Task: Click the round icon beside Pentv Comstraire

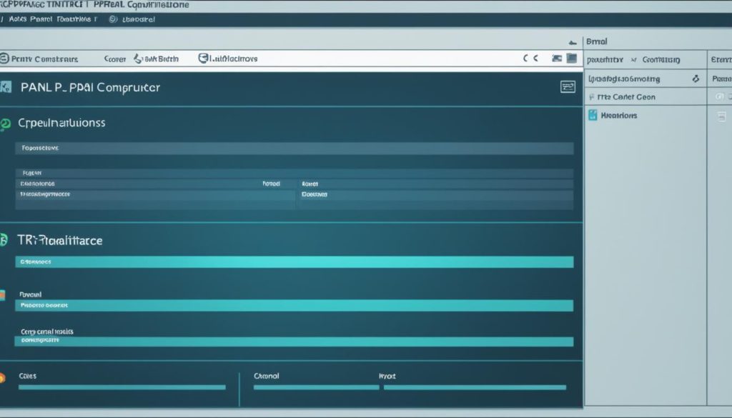Action: point(4,59)
